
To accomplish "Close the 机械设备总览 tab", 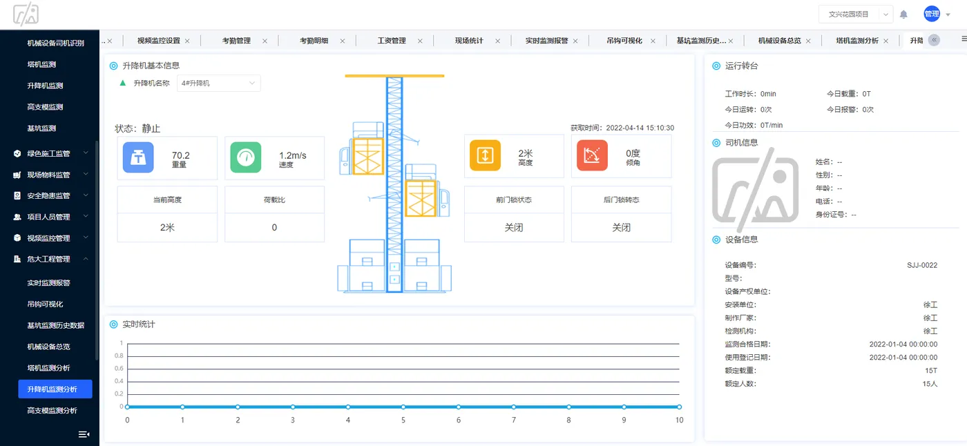I will 808,41.
